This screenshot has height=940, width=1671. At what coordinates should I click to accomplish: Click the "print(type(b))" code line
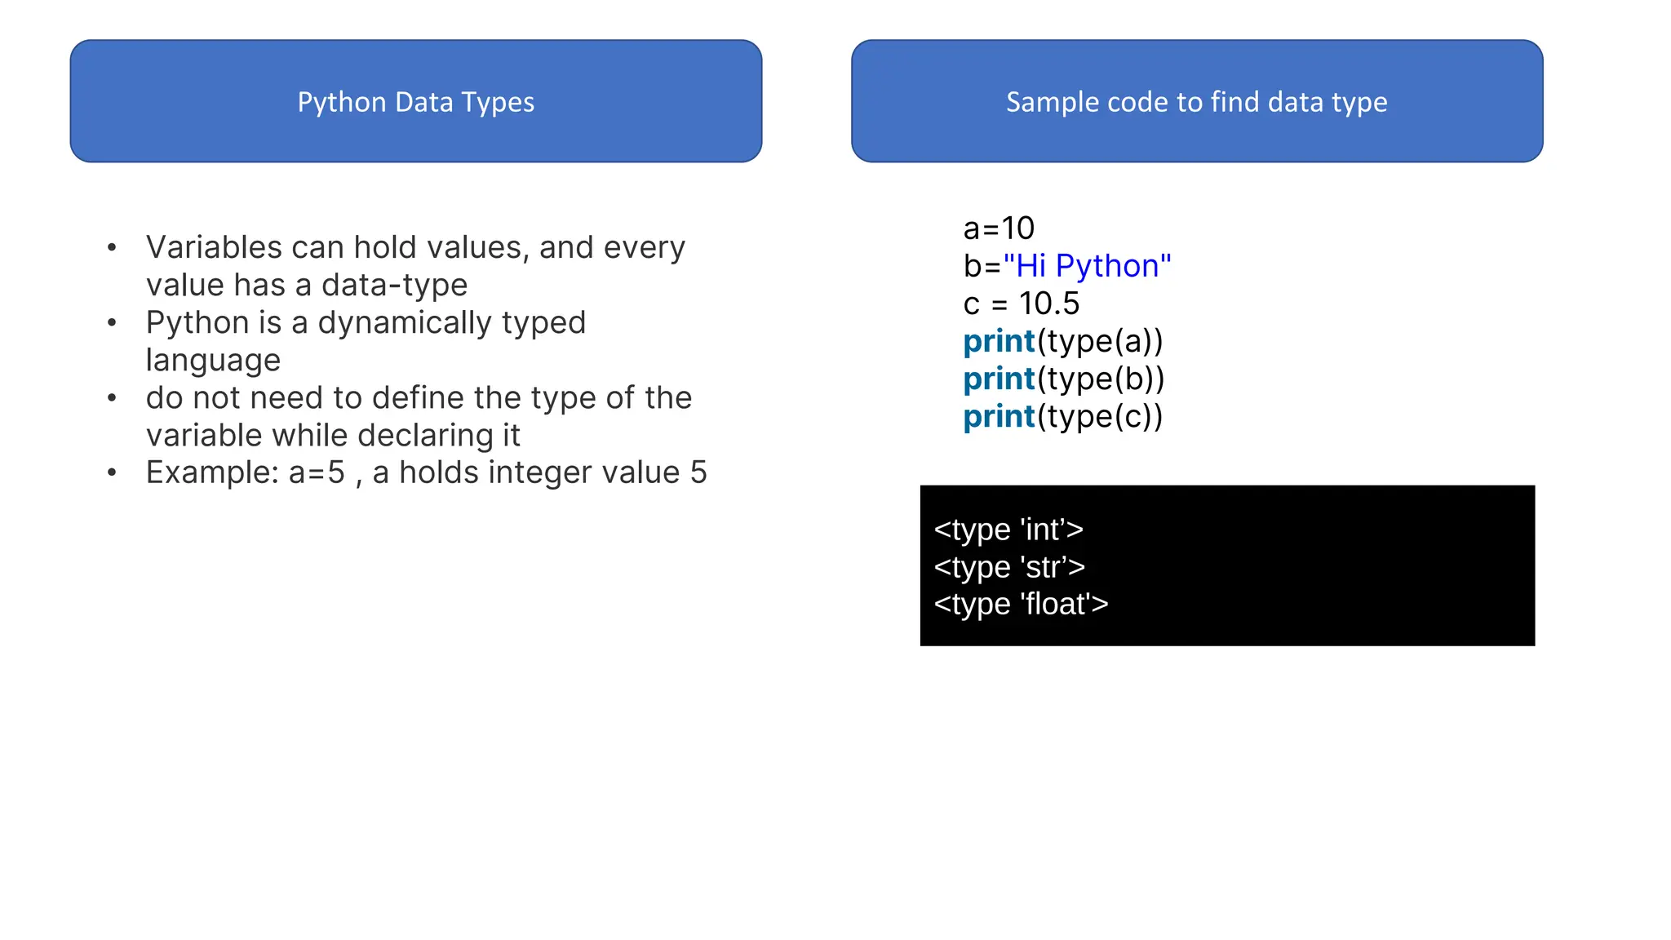[x=1063, y=379]
